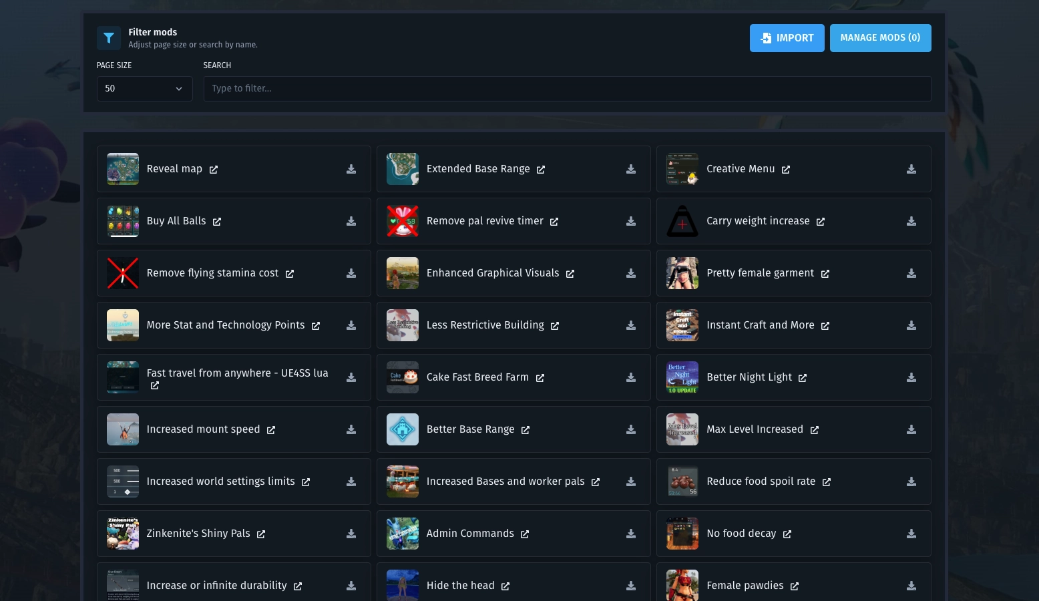Open Fast travel from anywhere external link
This screenshot has height=601, width=1039.
[x=155, y=386]
